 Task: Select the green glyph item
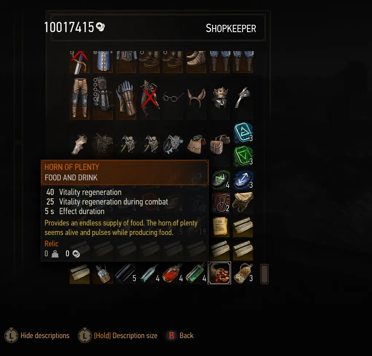tap(243, 156)
